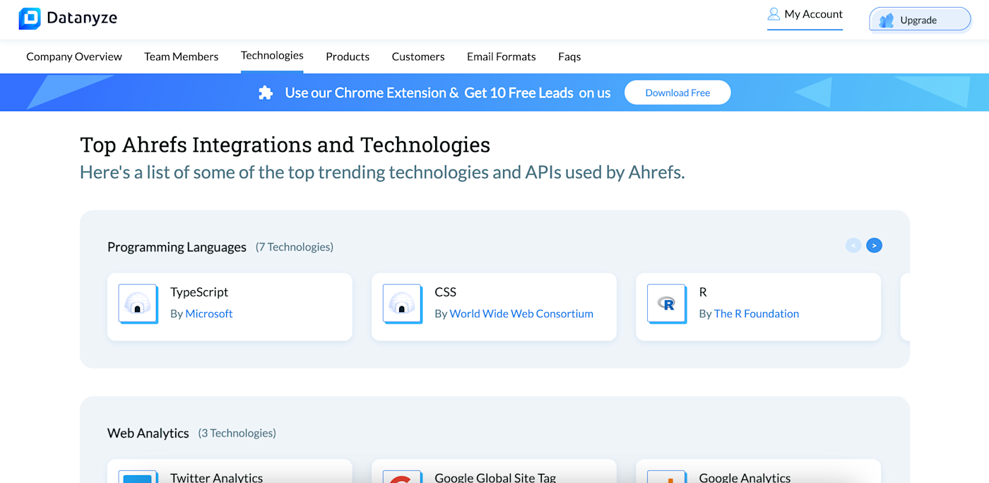
Task: Click the puzzle piece extension icon
Action: pyautogui.click(x=266, y=93)
